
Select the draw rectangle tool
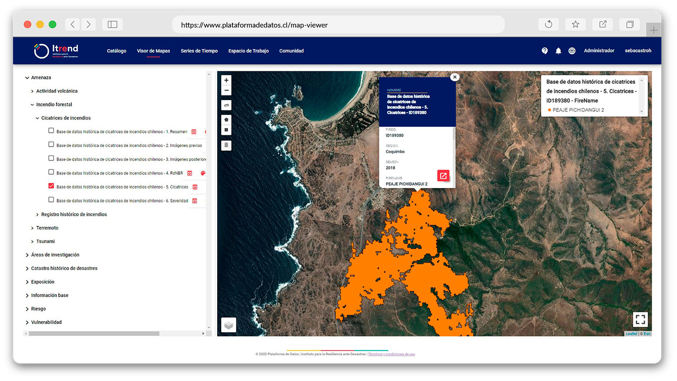(x=226, y=130)
